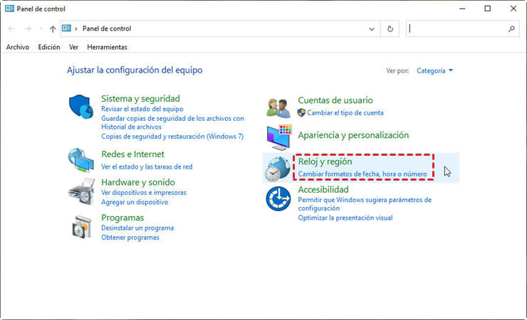The image size is (527, 320).
Task: Open the address bar history dropdown
Action: (371, 29)
